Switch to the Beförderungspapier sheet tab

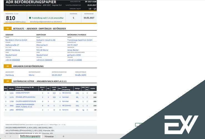(30, 136)
